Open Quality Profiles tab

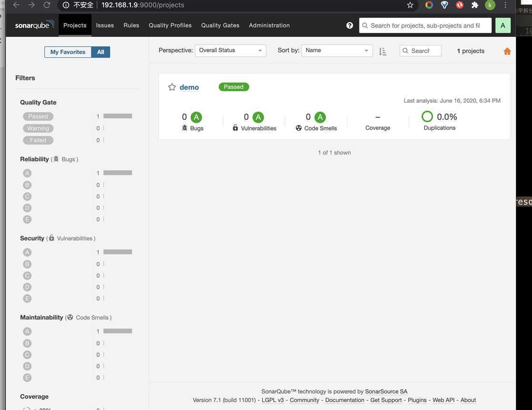tap(170, 25)
